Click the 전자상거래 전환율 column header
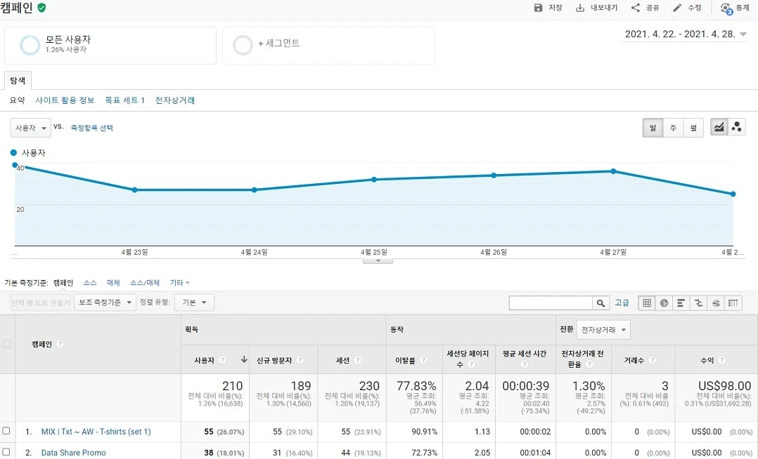 click(583, 359)
